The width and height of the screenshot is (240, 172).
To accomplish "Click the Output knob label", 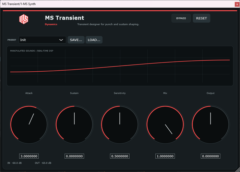I will pos(211,93).
